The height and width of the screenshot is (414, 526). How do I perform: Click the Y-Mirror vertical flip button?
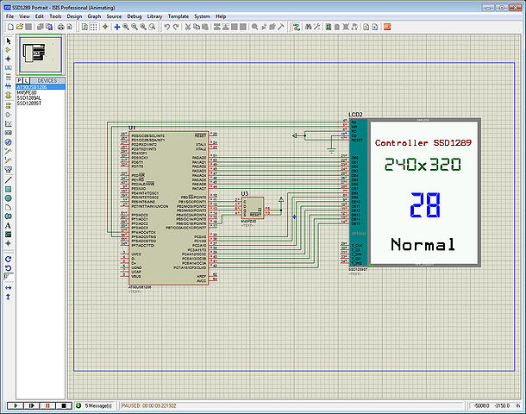pyautogui.click(x=9, y=297)
